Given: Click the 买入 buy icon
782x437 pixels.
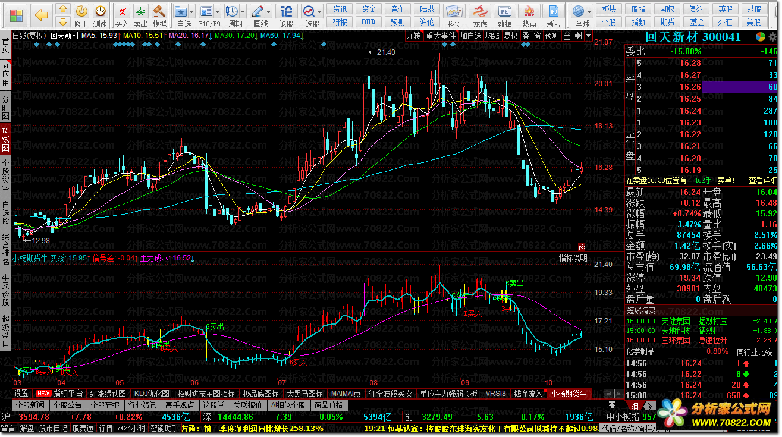Looking at the screenshot, I should point(122,15).
